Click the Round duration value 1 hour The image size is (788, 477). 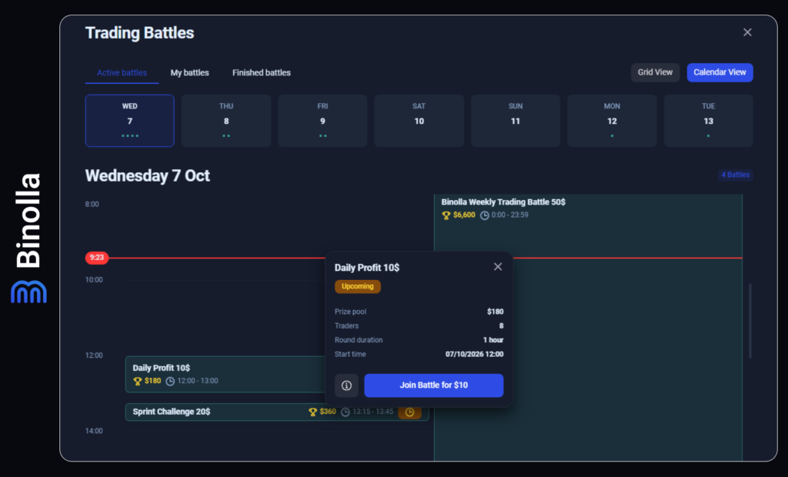493,340
